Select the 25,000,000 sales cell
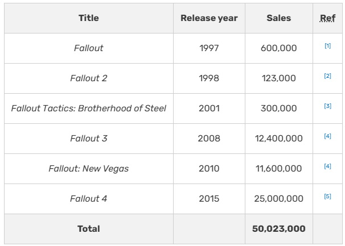The height and width of the screenshot is (246, 345). click(x=278, y=199)
